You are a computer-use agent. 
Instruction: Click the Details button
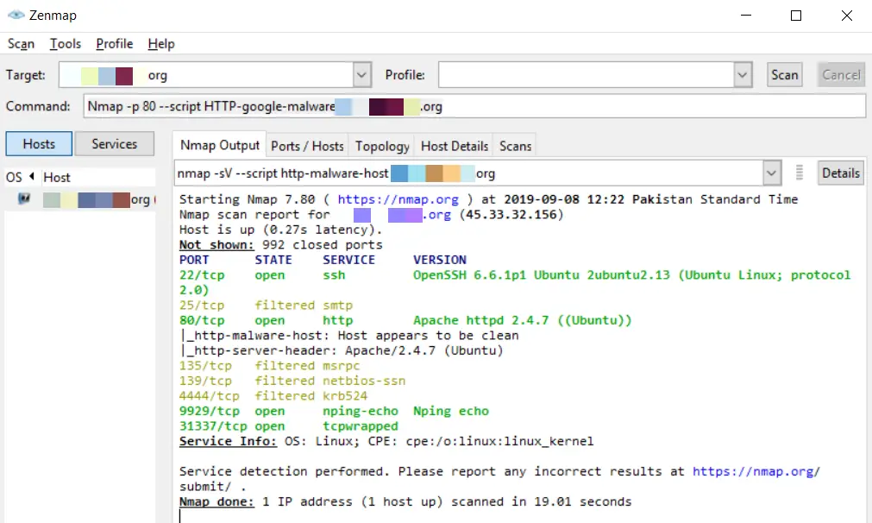pos(840,173)
